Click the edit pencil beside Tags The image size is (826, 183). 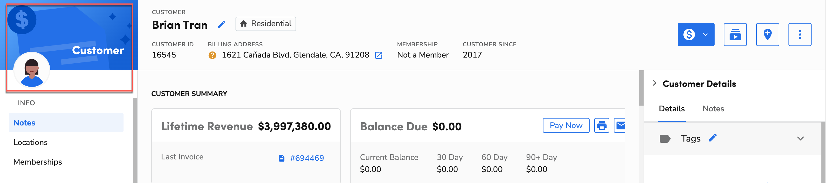[x=713, y=138]
